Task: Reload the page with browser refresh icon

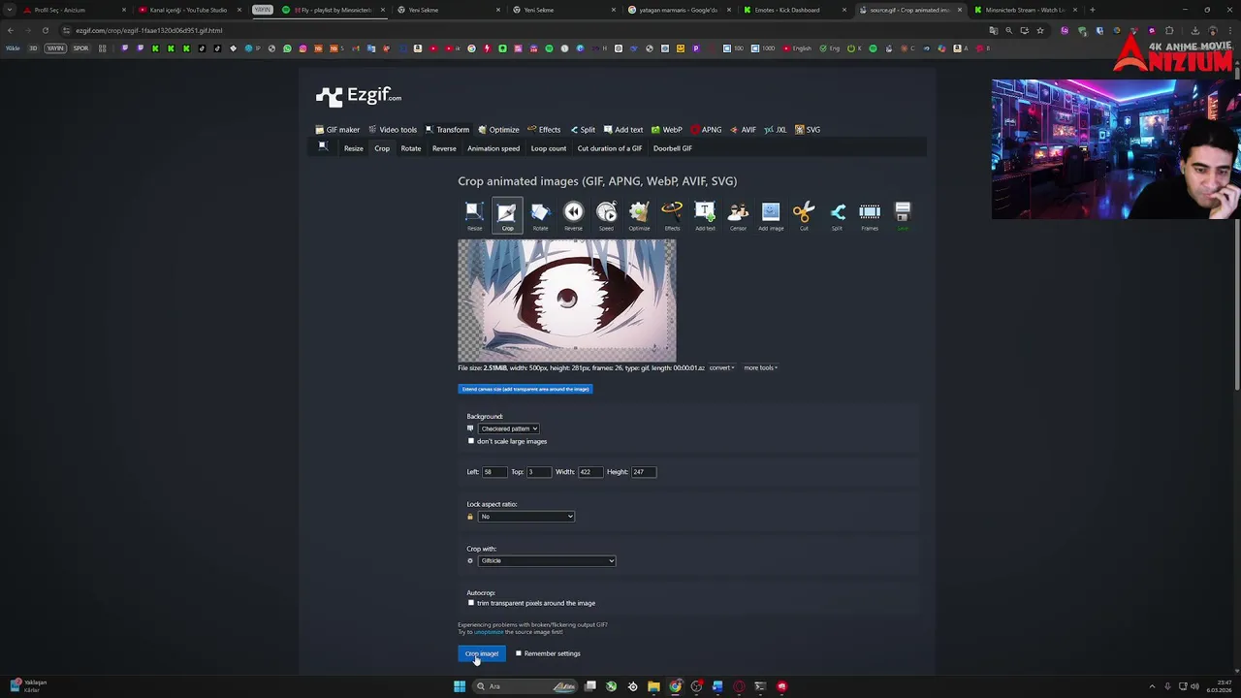Action: coord(45,30)
